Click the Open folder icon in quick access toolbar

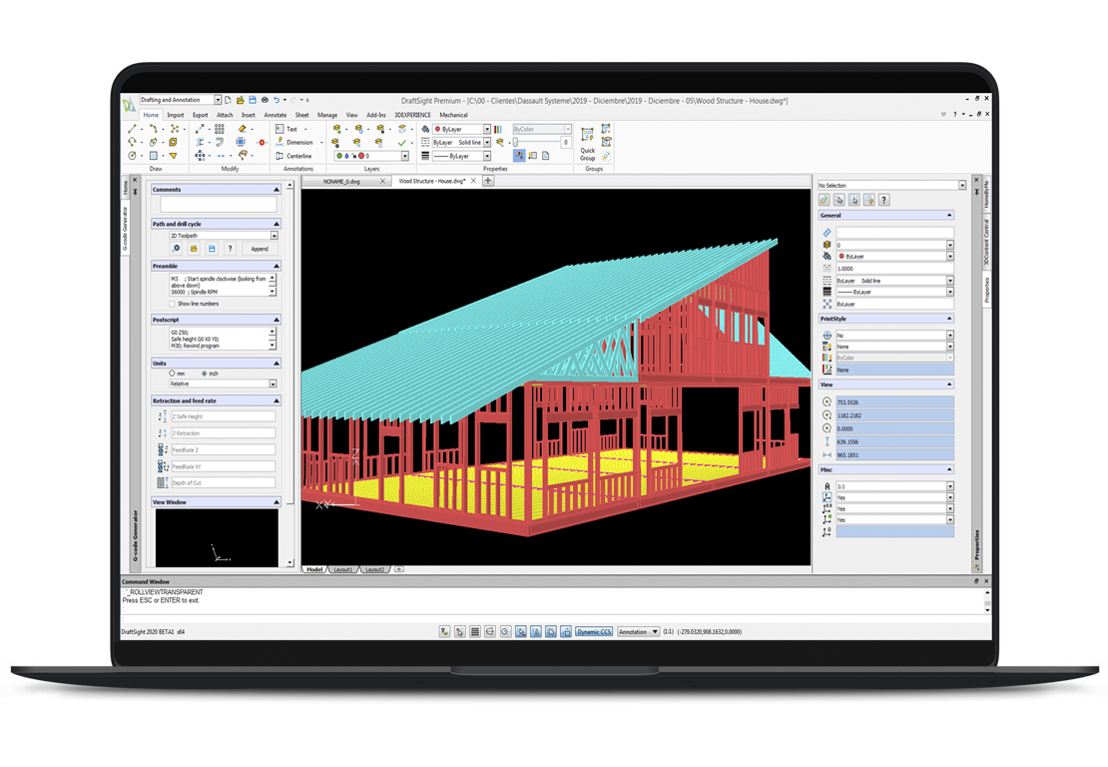(x=241, y=100)
